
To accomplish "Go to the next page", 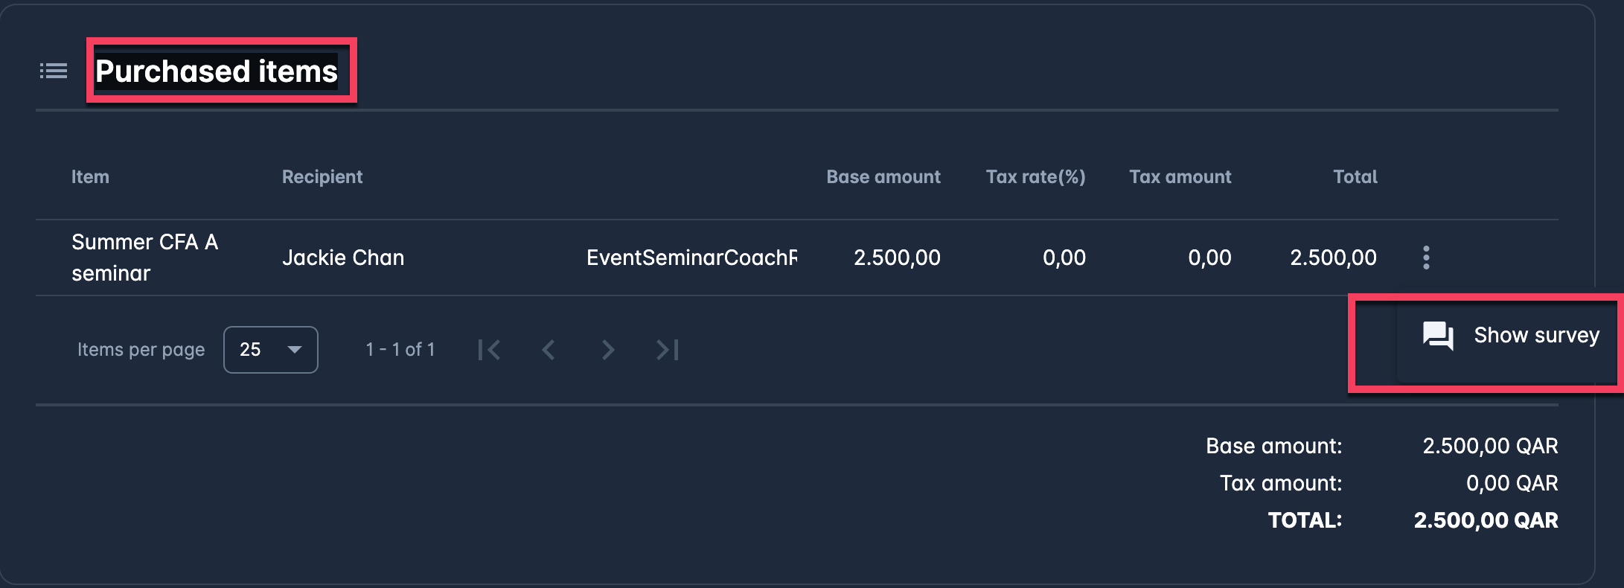I will point(608,350).
